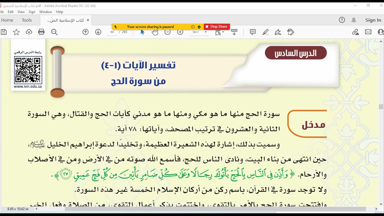Screen dimensions: 384x216
Task: Upload file to the cloud
Action: click(x=29, y=32)
